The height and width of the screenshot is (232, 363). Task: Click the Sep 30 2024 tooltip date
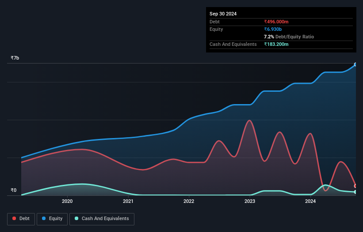[223, 14]
